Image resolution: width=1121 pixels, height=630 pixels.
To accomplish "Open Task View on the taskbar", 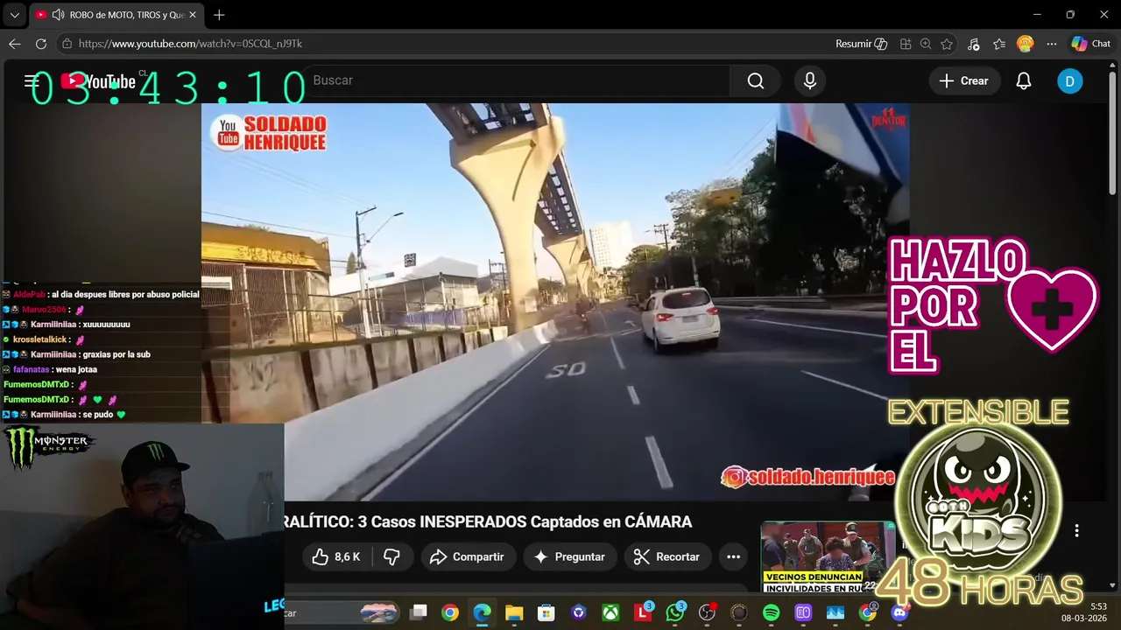I will (x=419, y=612).
